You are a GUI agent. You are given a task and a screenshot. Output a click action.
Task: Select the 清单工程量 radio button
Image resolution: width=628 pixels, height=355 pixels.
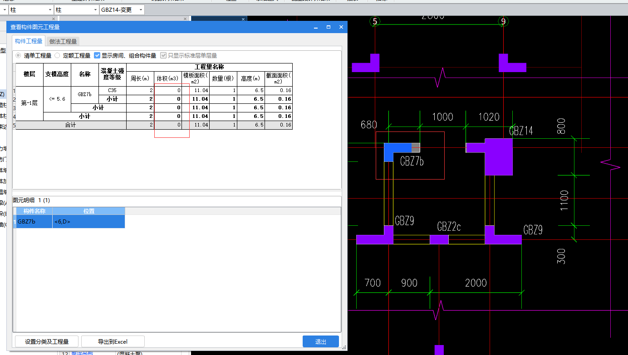tap(19, 56)
